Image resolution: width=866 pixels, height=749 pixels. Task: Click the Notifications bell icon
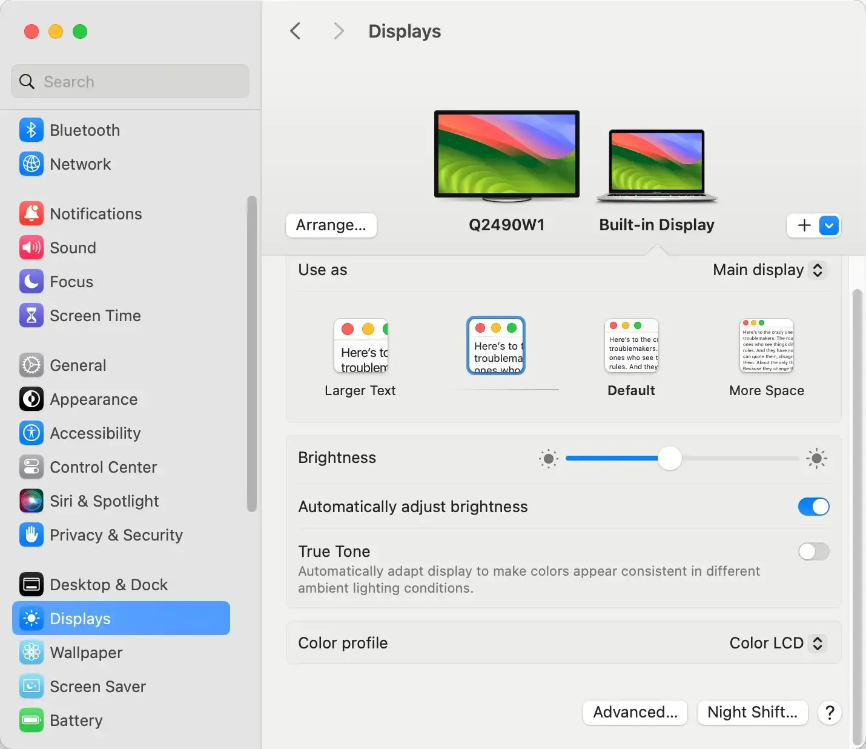tap(31, 213)
